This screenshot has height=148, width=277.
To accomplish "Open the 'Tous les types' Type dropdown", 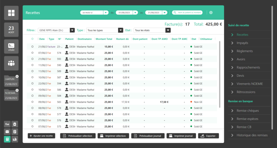I will click(121, 30).
